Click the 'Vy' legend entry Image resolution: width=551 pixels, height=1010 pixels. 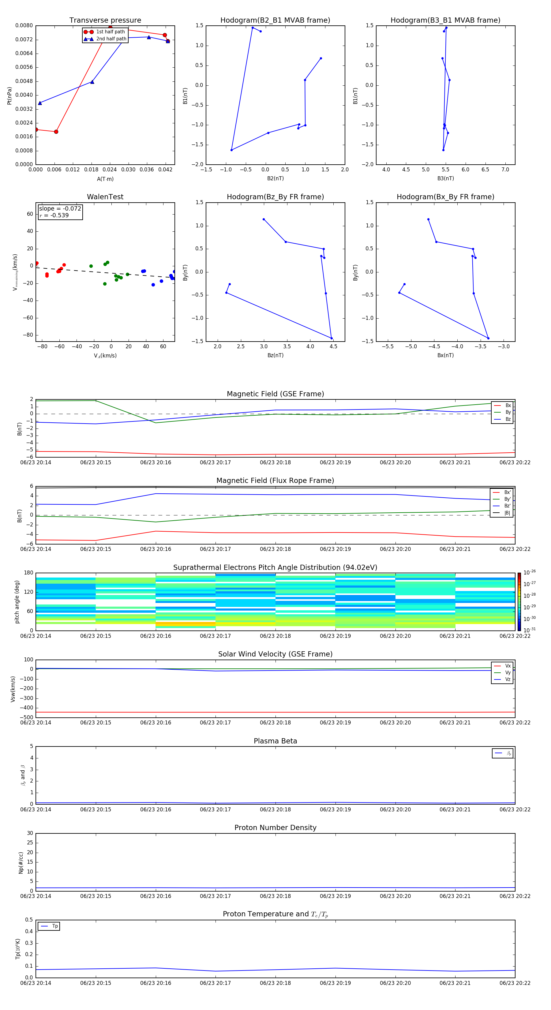(502, 672)
